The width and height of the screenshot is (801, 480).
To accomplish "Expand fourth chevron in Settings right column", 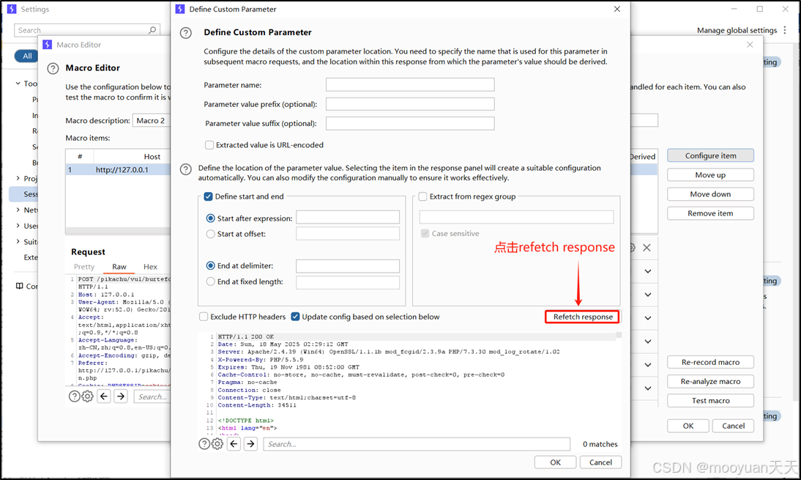I will coord(648,341).
